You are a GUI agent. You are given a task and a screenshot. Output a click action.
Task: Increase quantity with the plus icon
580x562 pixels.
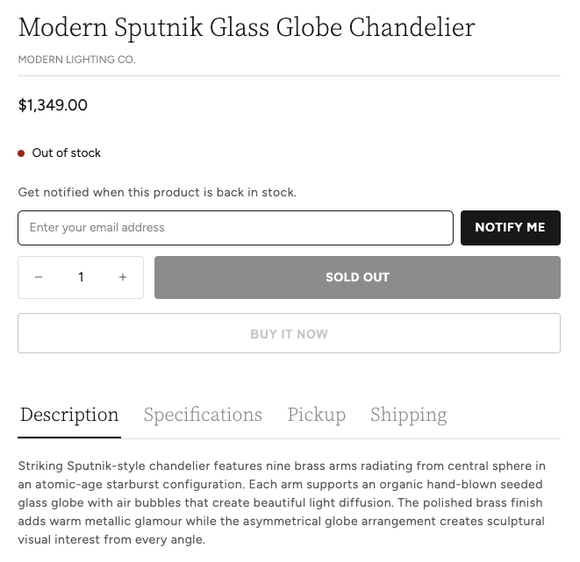pyautogui.click(x=123, y=277)
